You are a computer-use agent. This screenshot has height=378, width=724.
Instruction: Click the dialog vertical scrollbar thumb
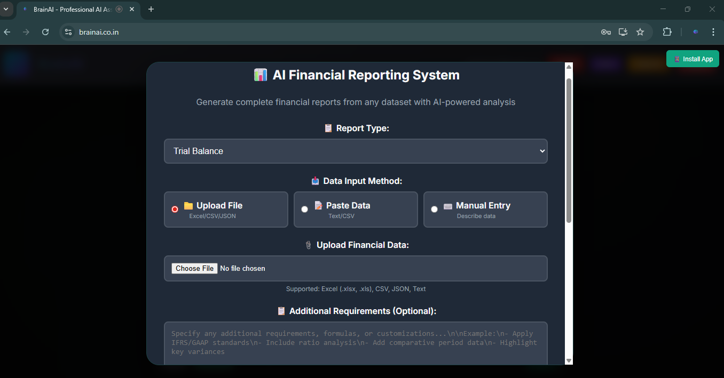[569, 150]
